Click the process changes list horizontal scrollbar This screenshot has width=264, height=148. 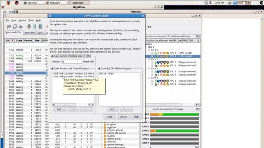coord(73,105)
